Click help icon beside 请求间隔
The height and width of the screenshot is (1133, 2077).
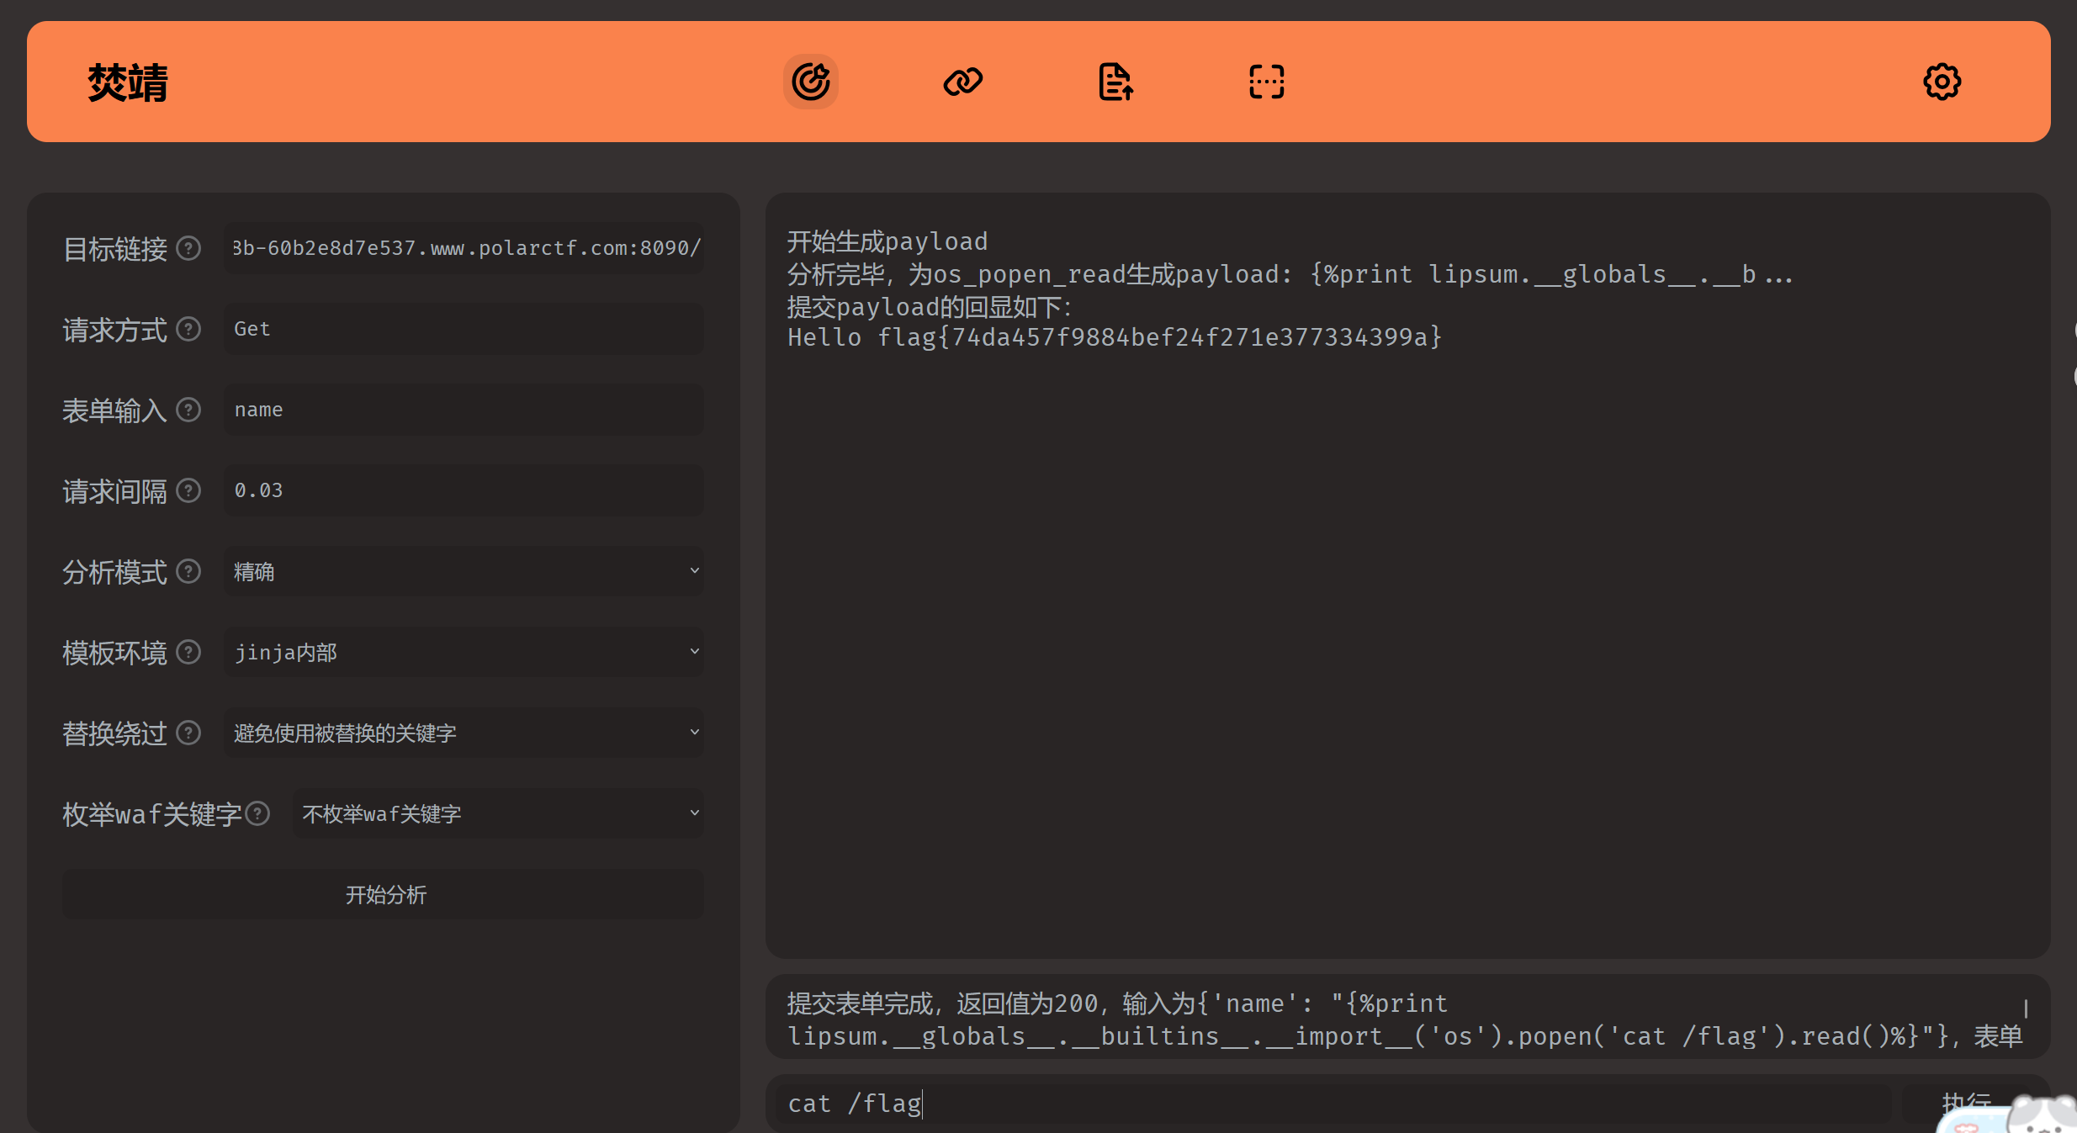click(x=188, y=490)
